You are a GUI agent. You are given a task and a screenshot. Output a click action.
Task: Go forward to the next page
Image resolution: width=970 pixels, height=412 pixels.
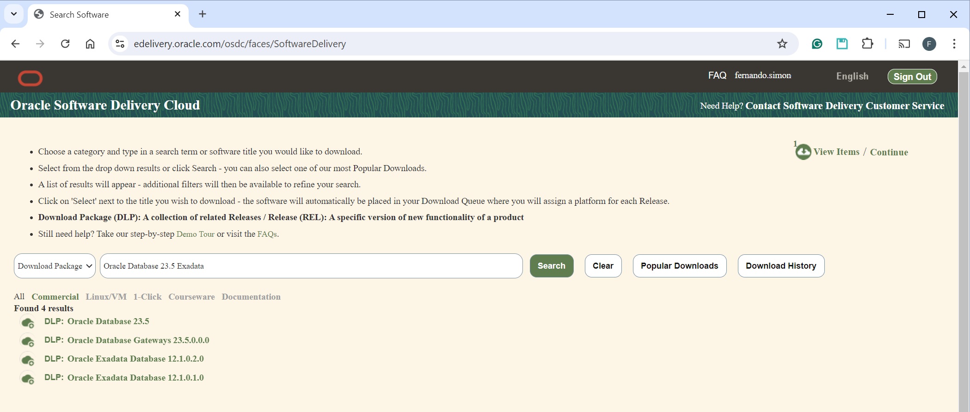40,44
